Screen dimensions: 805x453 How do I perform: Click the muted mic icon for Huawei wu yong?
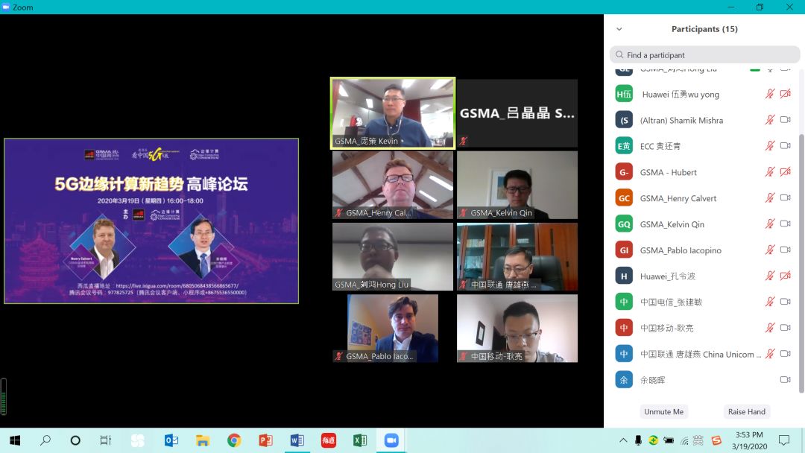tap(769, 94)
